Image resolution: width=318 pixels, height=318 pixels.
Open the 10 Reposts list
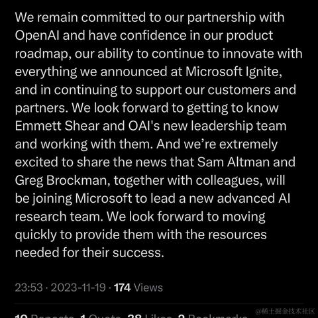[44, 316]
